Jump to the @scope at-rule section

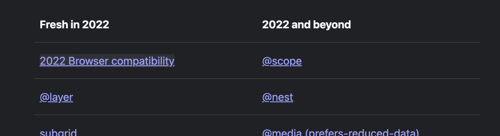pyautogui.click(x=282, y=61)
